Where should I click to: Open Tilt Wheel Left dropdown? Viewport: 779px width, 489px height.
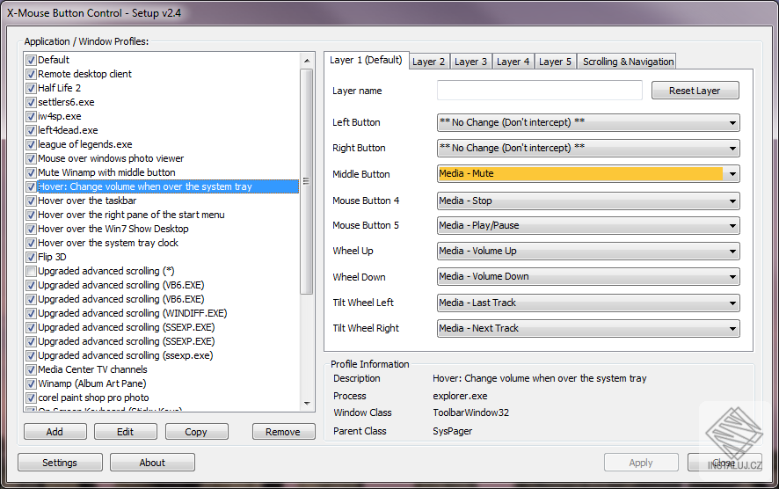pyautogui.click(x=588, y=303)
